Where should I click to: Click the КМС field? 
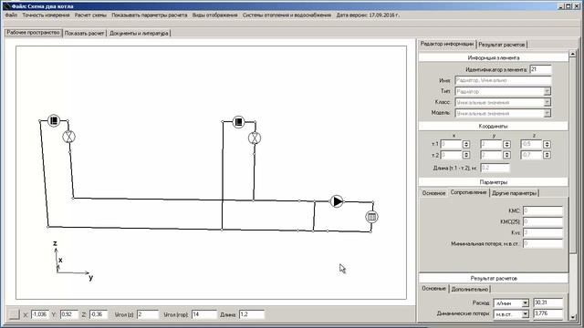(x=543, y=210)
